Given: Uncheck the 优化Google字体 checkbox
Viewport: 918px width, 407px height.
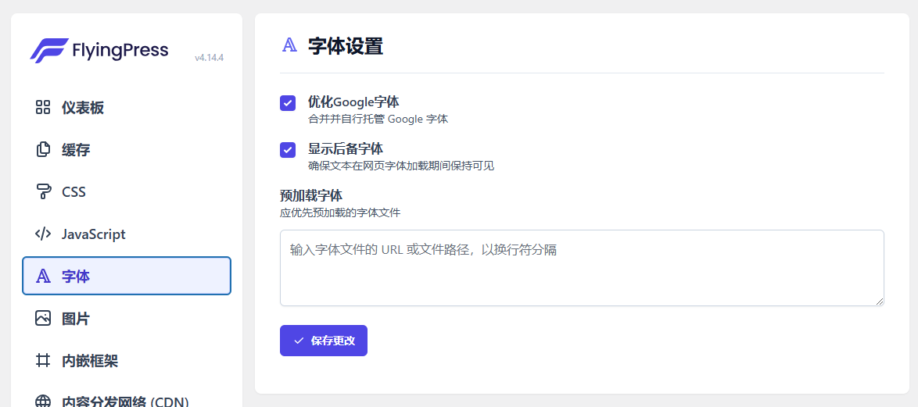Looking at the screenshot, I should 288,103.
